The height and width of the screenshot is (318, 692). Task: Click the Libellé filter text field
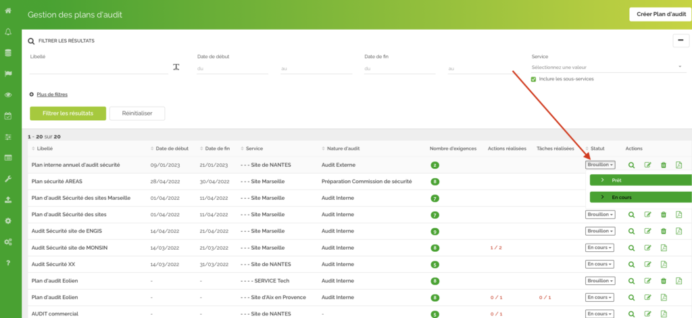pos(98,68)
